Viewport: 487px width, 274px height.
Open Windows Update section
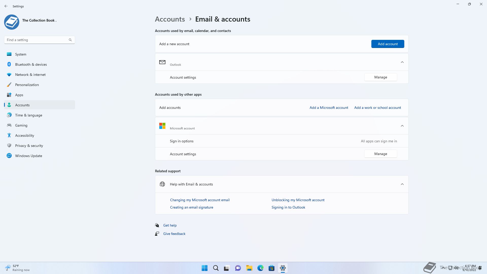coord(29,156)
